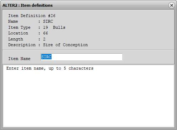
Task: Click the Sire of Conception description text
Action: pyautogui.click(x=65, y=45)
